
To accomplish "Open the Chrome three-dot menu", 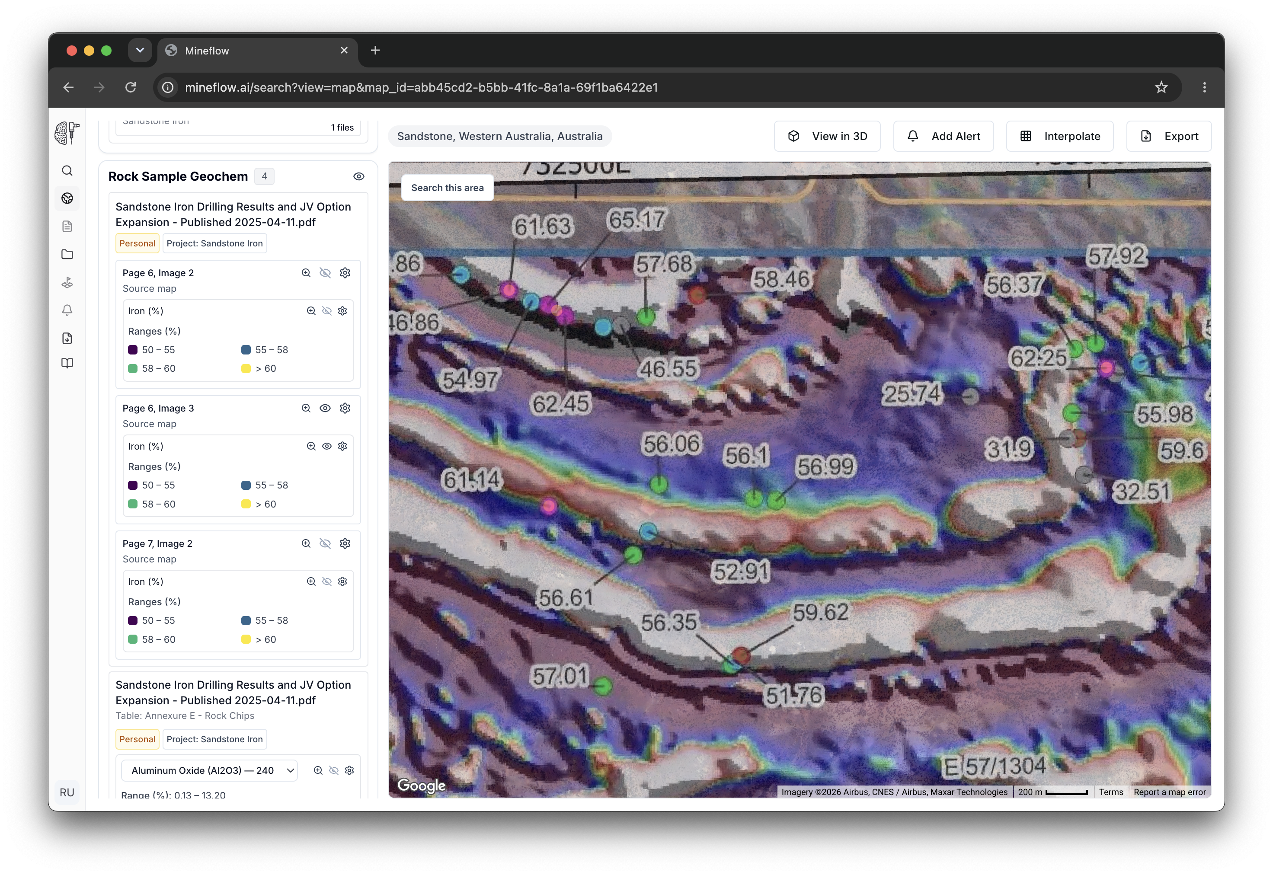I will coord(1204,87).
